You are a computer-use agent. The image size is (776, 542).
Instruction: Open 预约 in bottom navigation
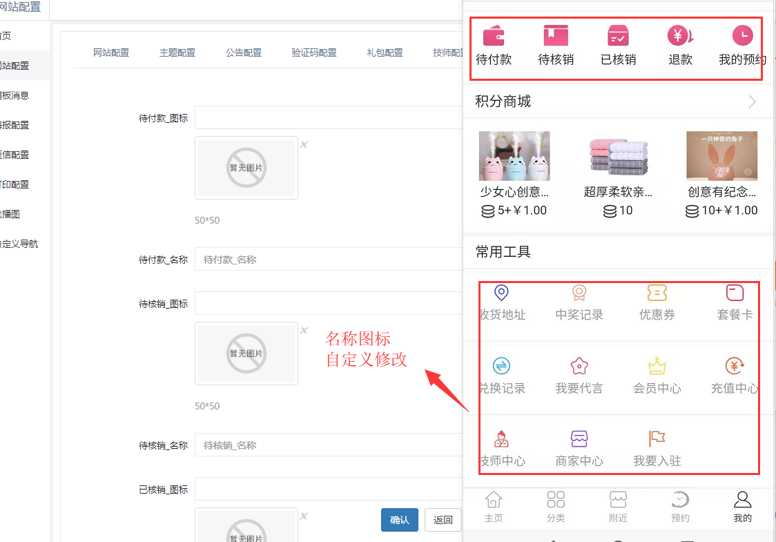[680, 507]
